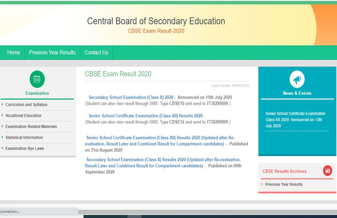Click the CBSE12 SMS instruction text
Viewport: 337px width, 218px height.
coord(158,122)
